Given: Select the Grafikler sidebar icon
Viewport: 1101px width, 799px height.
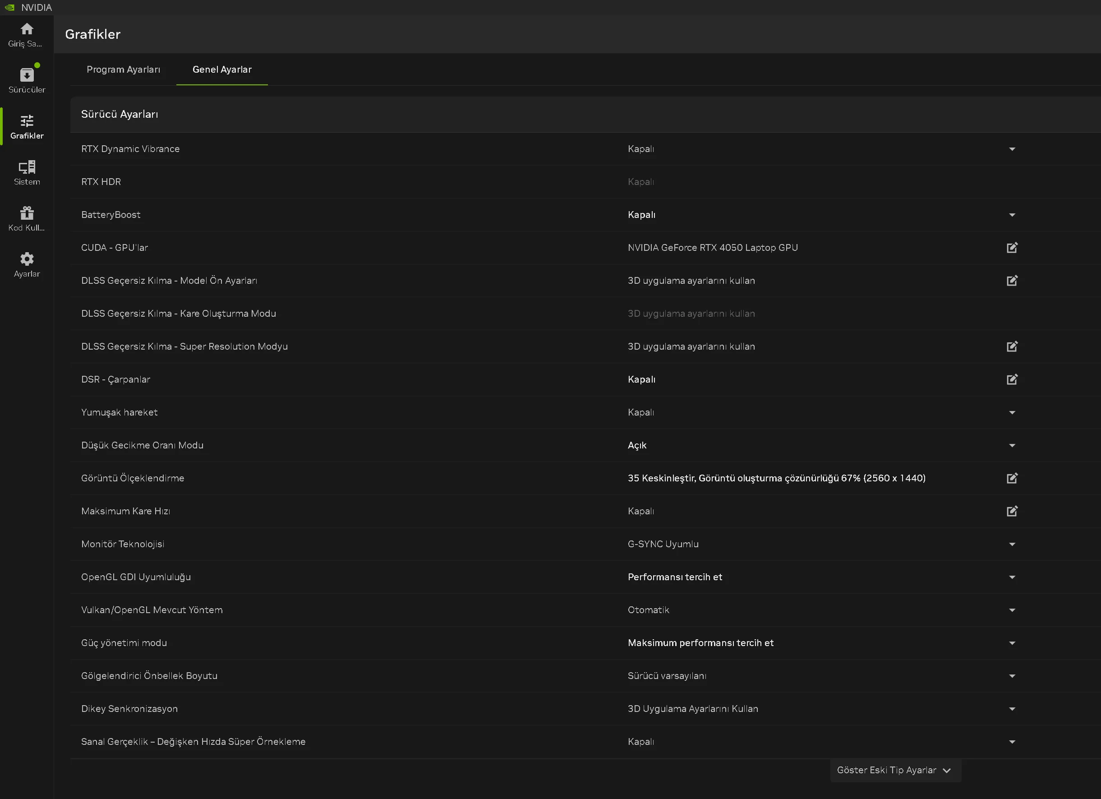Looking at the screenshot, I should coord(27,127).
